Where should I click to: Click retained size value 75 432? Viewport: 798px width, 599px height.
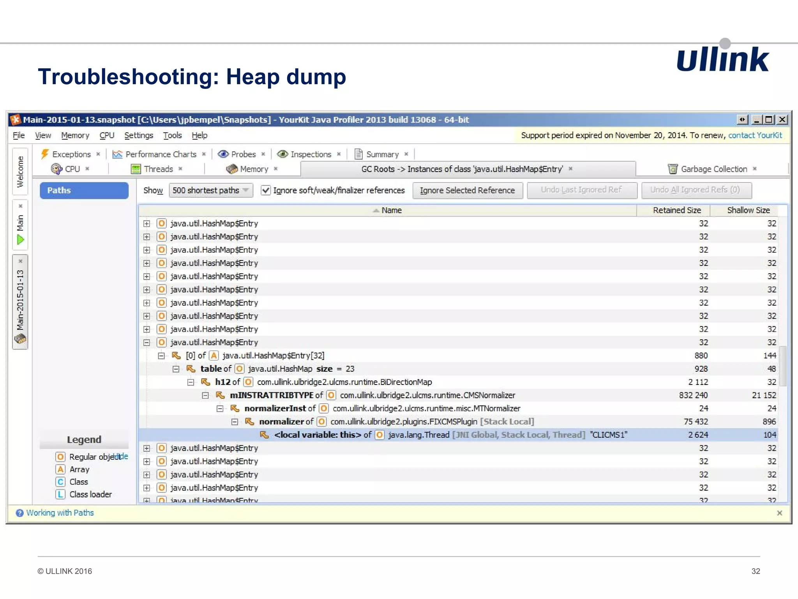[696, 422]
